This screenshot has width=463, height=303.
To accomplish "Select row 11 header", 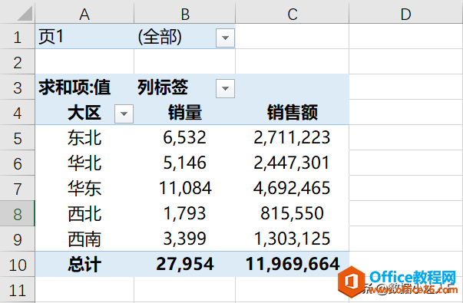I will 18,290.
